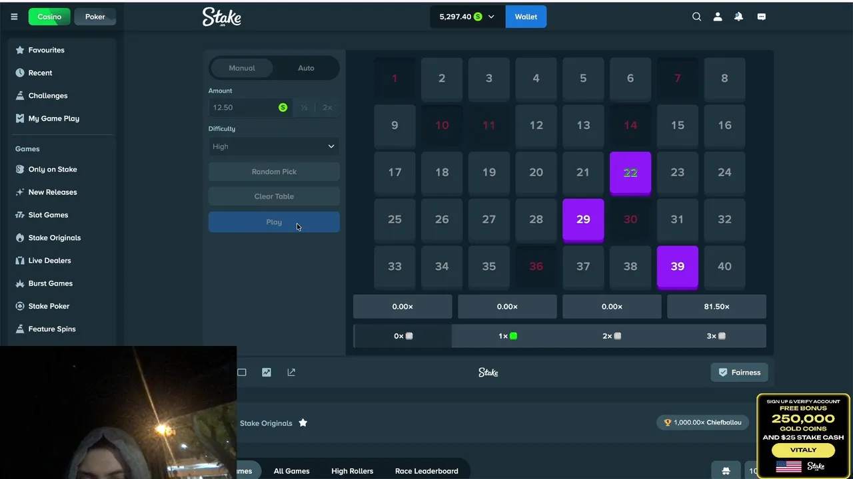Click the Burst Games rocket icon
The image size is (853, 479).
20,283
